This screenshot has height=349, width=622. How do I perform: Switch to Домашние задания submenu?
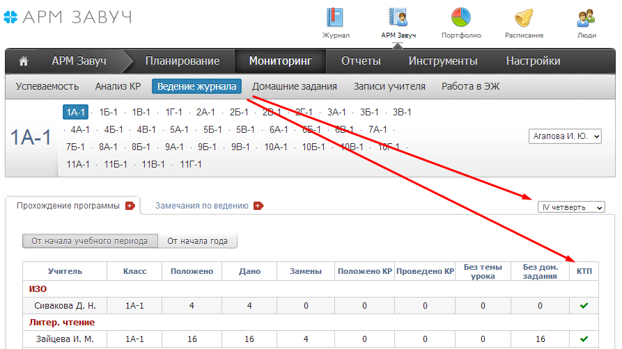295,86
